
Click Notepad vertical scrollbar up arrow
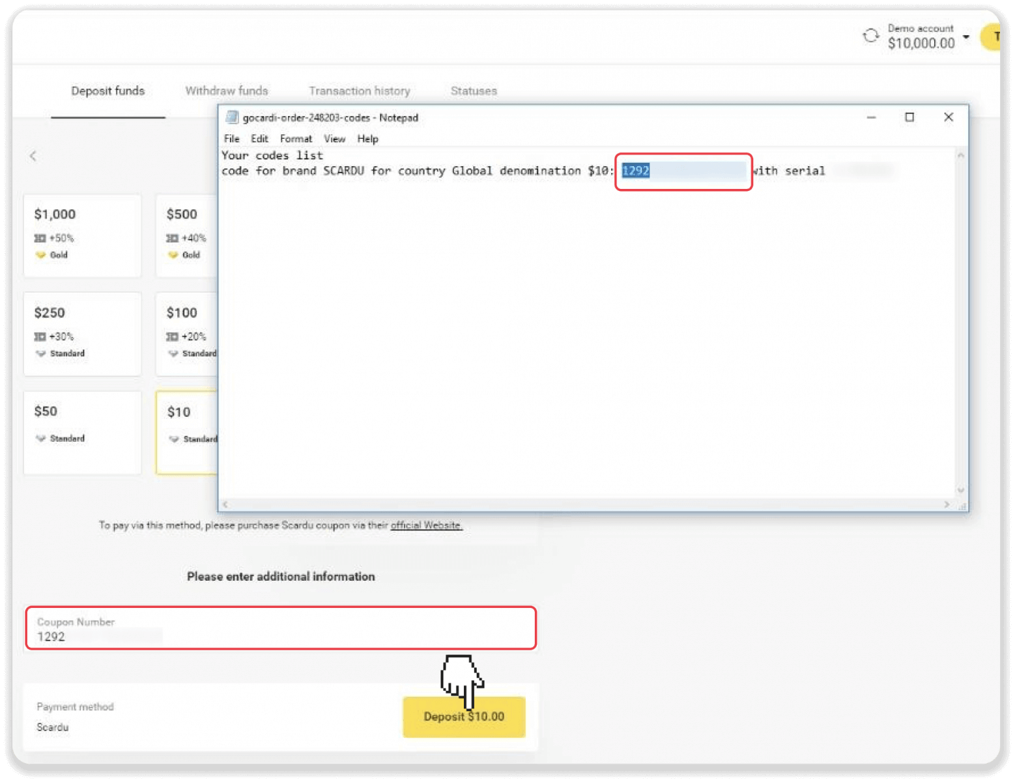tap(960, 156)
